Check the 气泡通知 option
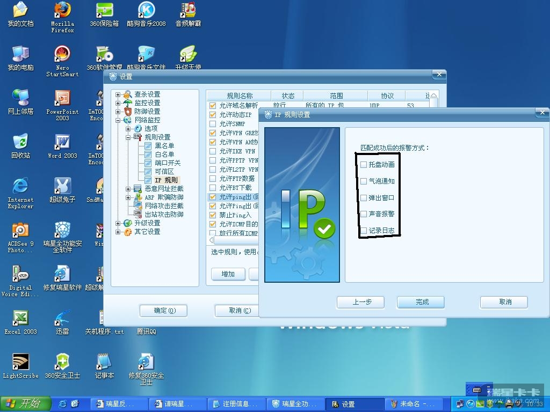The image size is (550, 412). tap(364, 181)
